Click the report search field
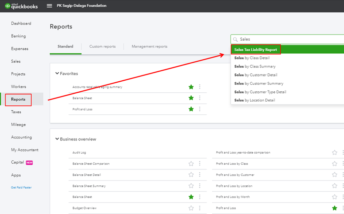This screenshot has height=214, width=344. click(x=290, y=39)
